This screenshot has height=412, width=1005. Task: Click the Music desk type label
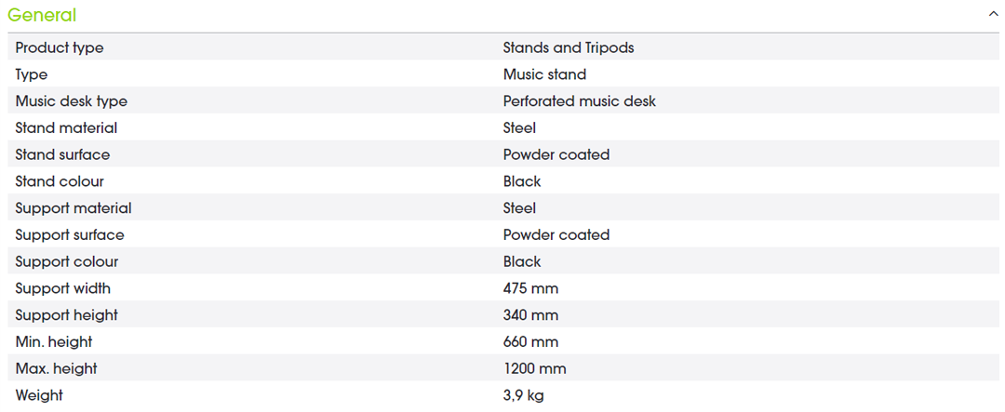[72, 101]
